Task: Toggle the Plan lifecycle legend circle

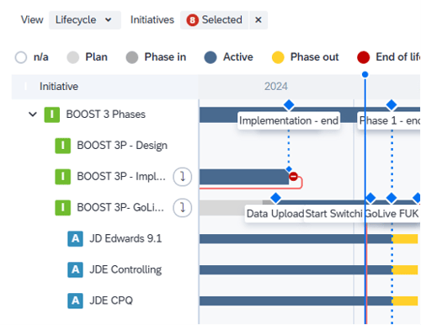Action: (x=73, y=57)
